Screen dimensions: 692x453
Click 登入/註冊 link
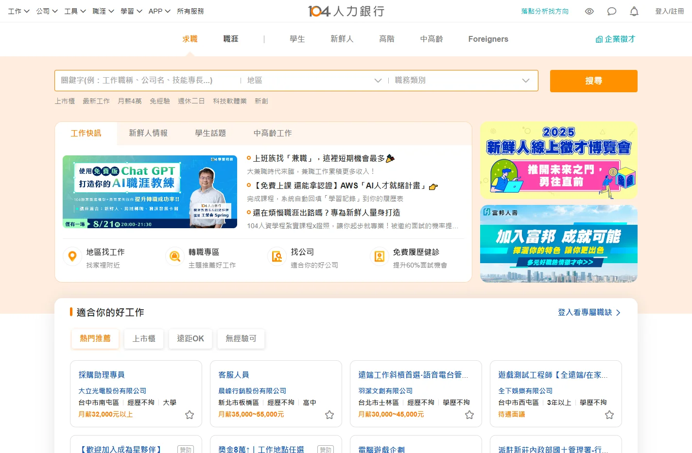[x=670, y=11]
